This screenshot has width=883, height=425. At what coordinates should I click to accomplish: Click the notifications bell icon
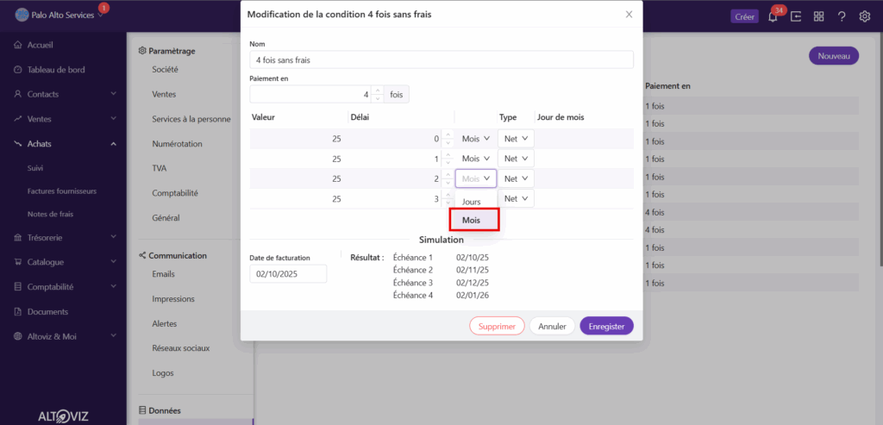(773, 16)
